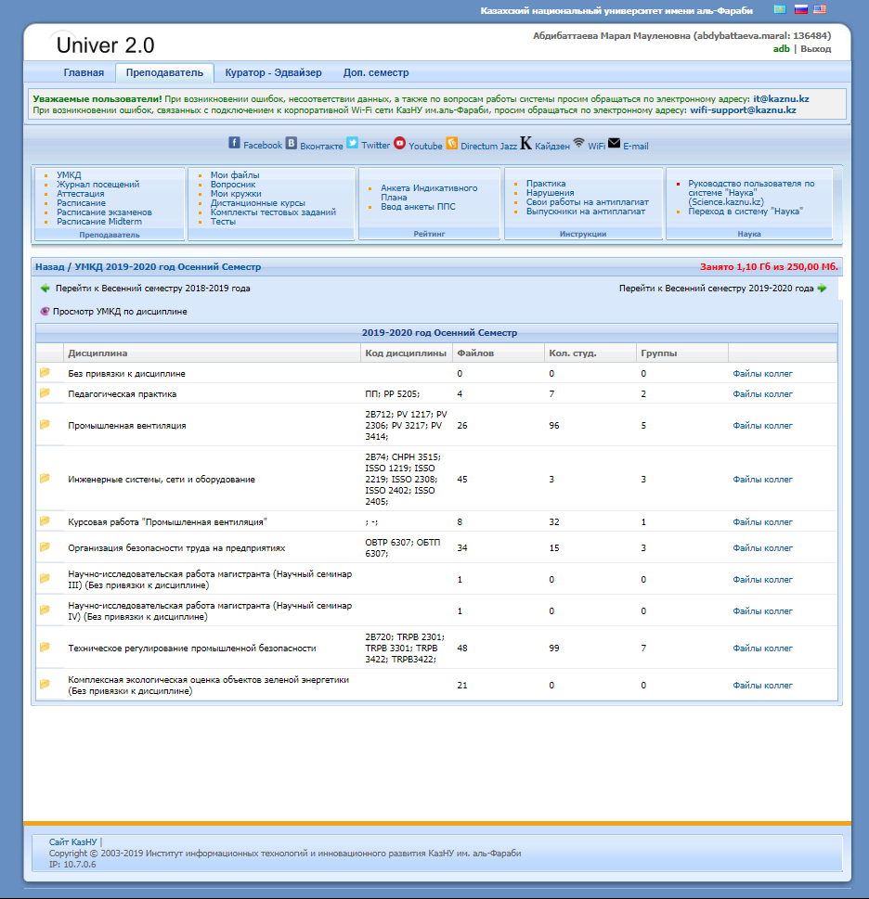Open Расписание Midterm menu item

(99, 222)
